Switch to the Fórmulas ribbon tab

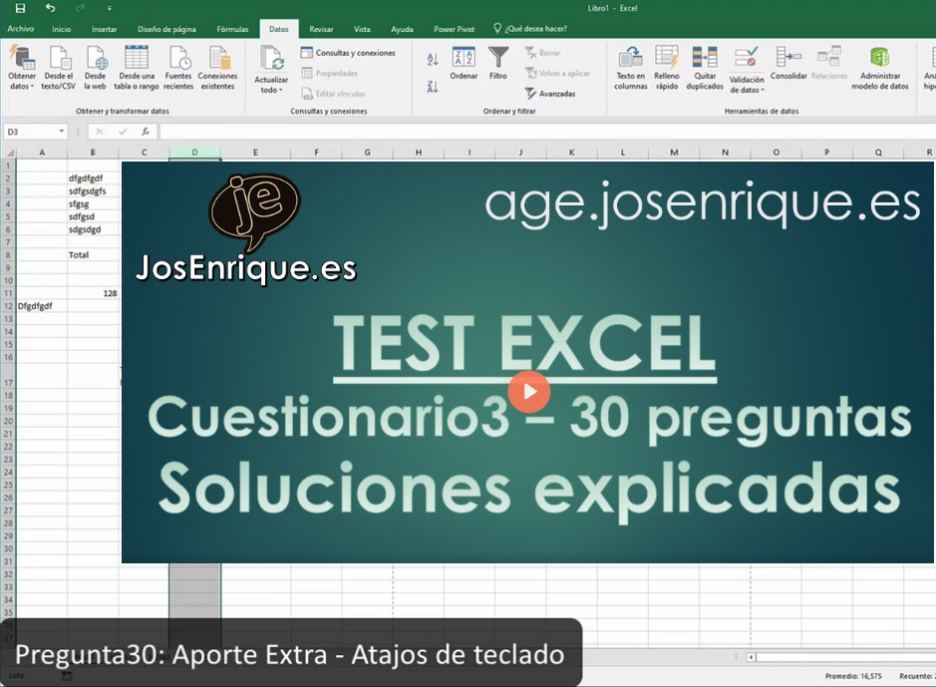[232, 29]
